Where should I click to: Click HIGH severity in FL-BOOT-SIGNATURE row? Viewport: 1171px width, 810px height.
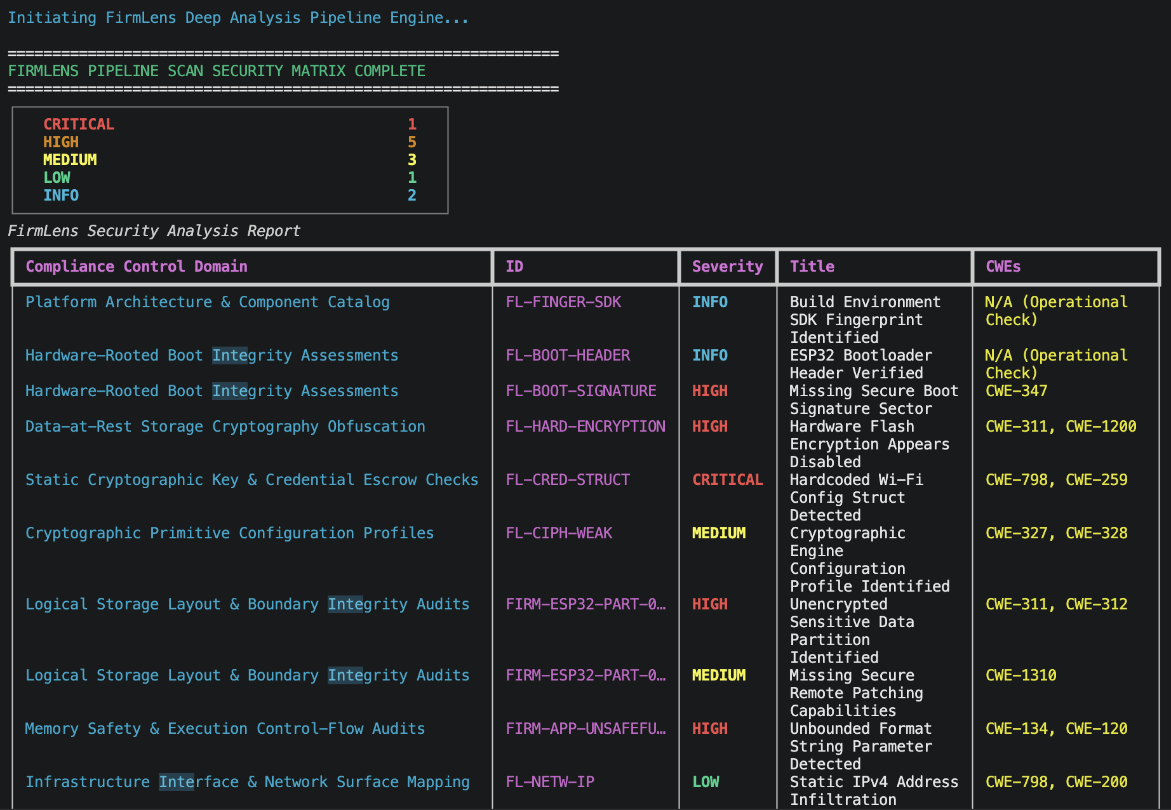(x=710, y=391)
